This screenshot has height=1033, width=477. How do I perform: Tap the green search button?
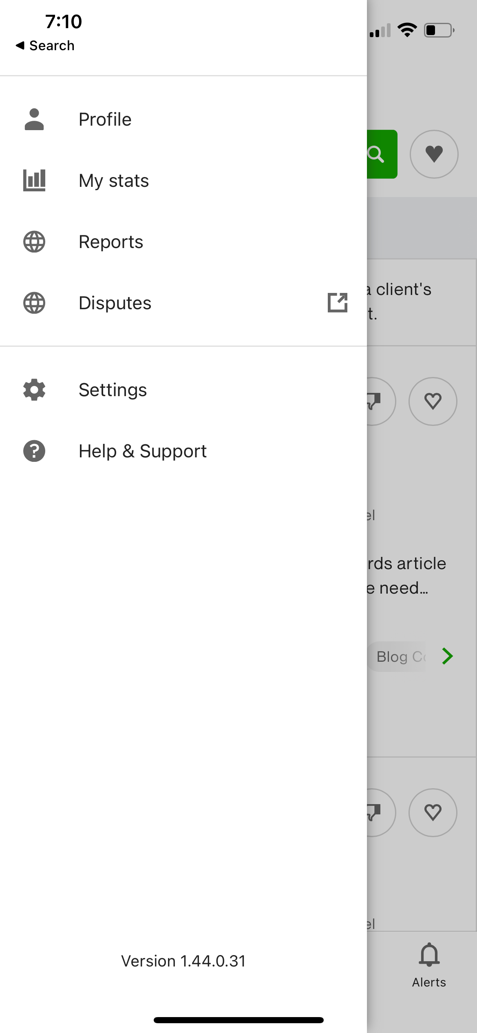point(382,154)
